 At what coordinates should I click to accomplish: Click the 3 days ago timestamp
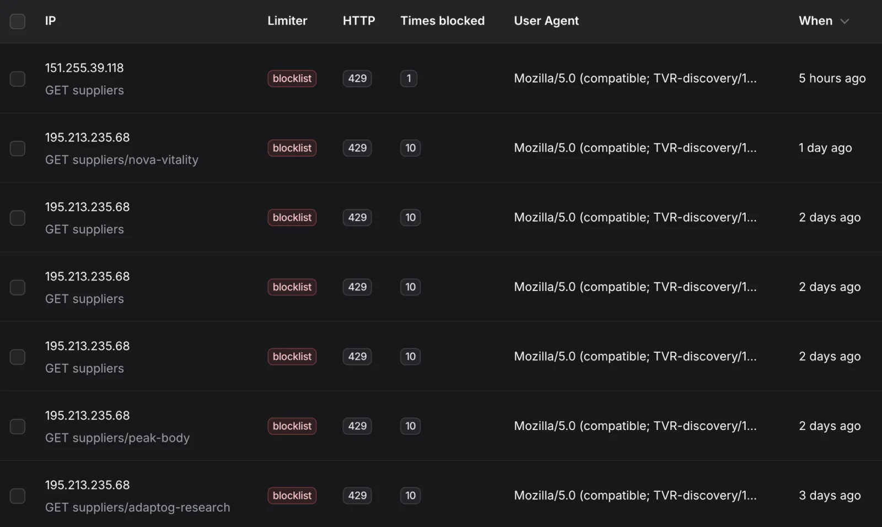coord(830,495)
